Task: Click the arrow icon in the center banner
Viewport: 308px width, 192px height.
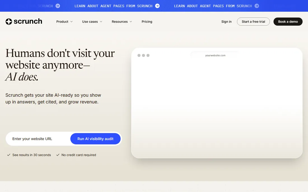Action: click(157, 6)
